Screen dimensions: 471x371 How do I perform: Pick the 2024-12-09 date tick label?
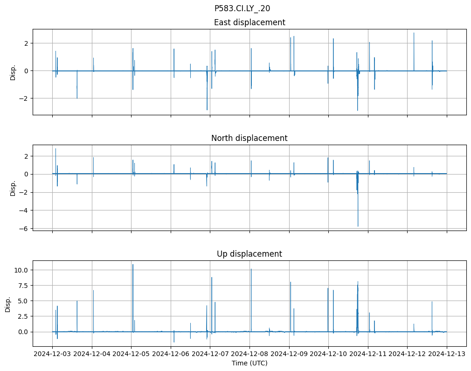click(x=289, y=354)
